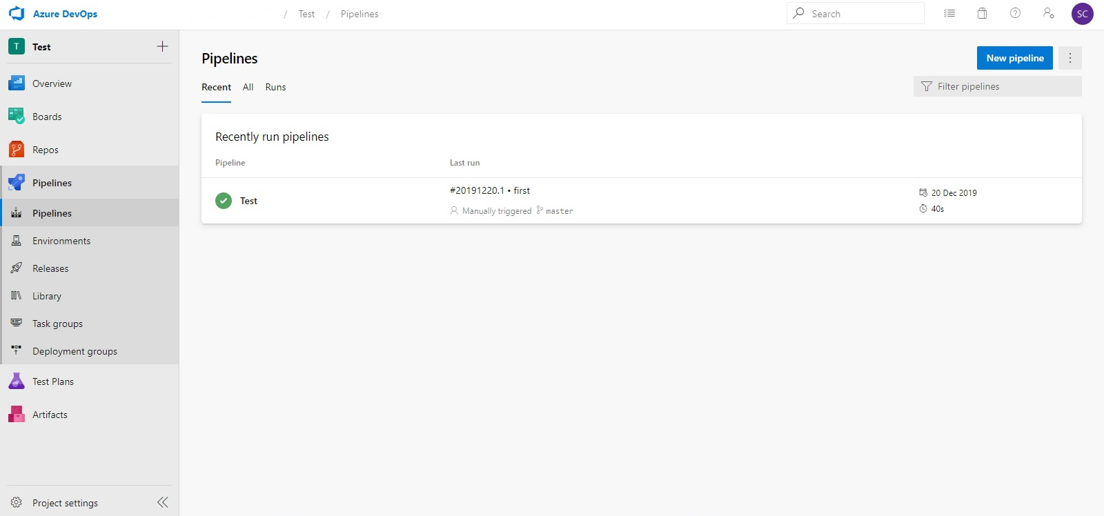Viewport: 1104px width, 516px height.
Task: Click New pipeline button
Action: coord(1014,58)
